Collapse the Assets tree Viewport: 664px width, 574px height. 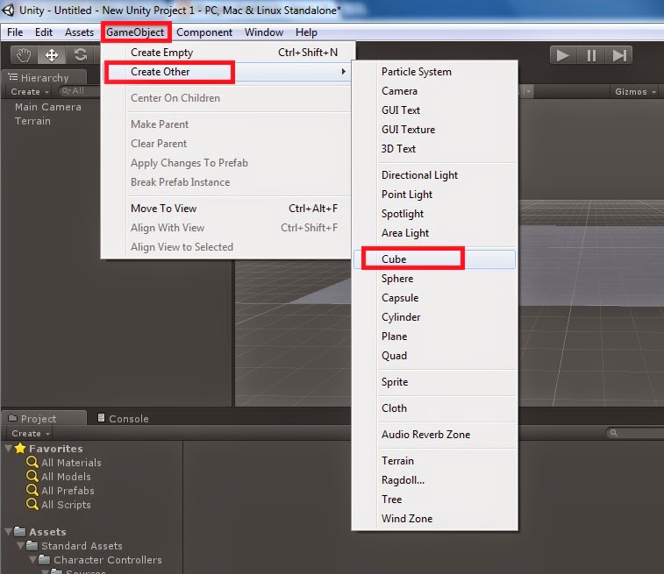(8, 532)
